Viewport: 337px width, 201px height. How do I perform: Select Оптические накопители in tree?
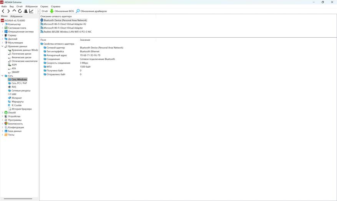coord(23,61)
